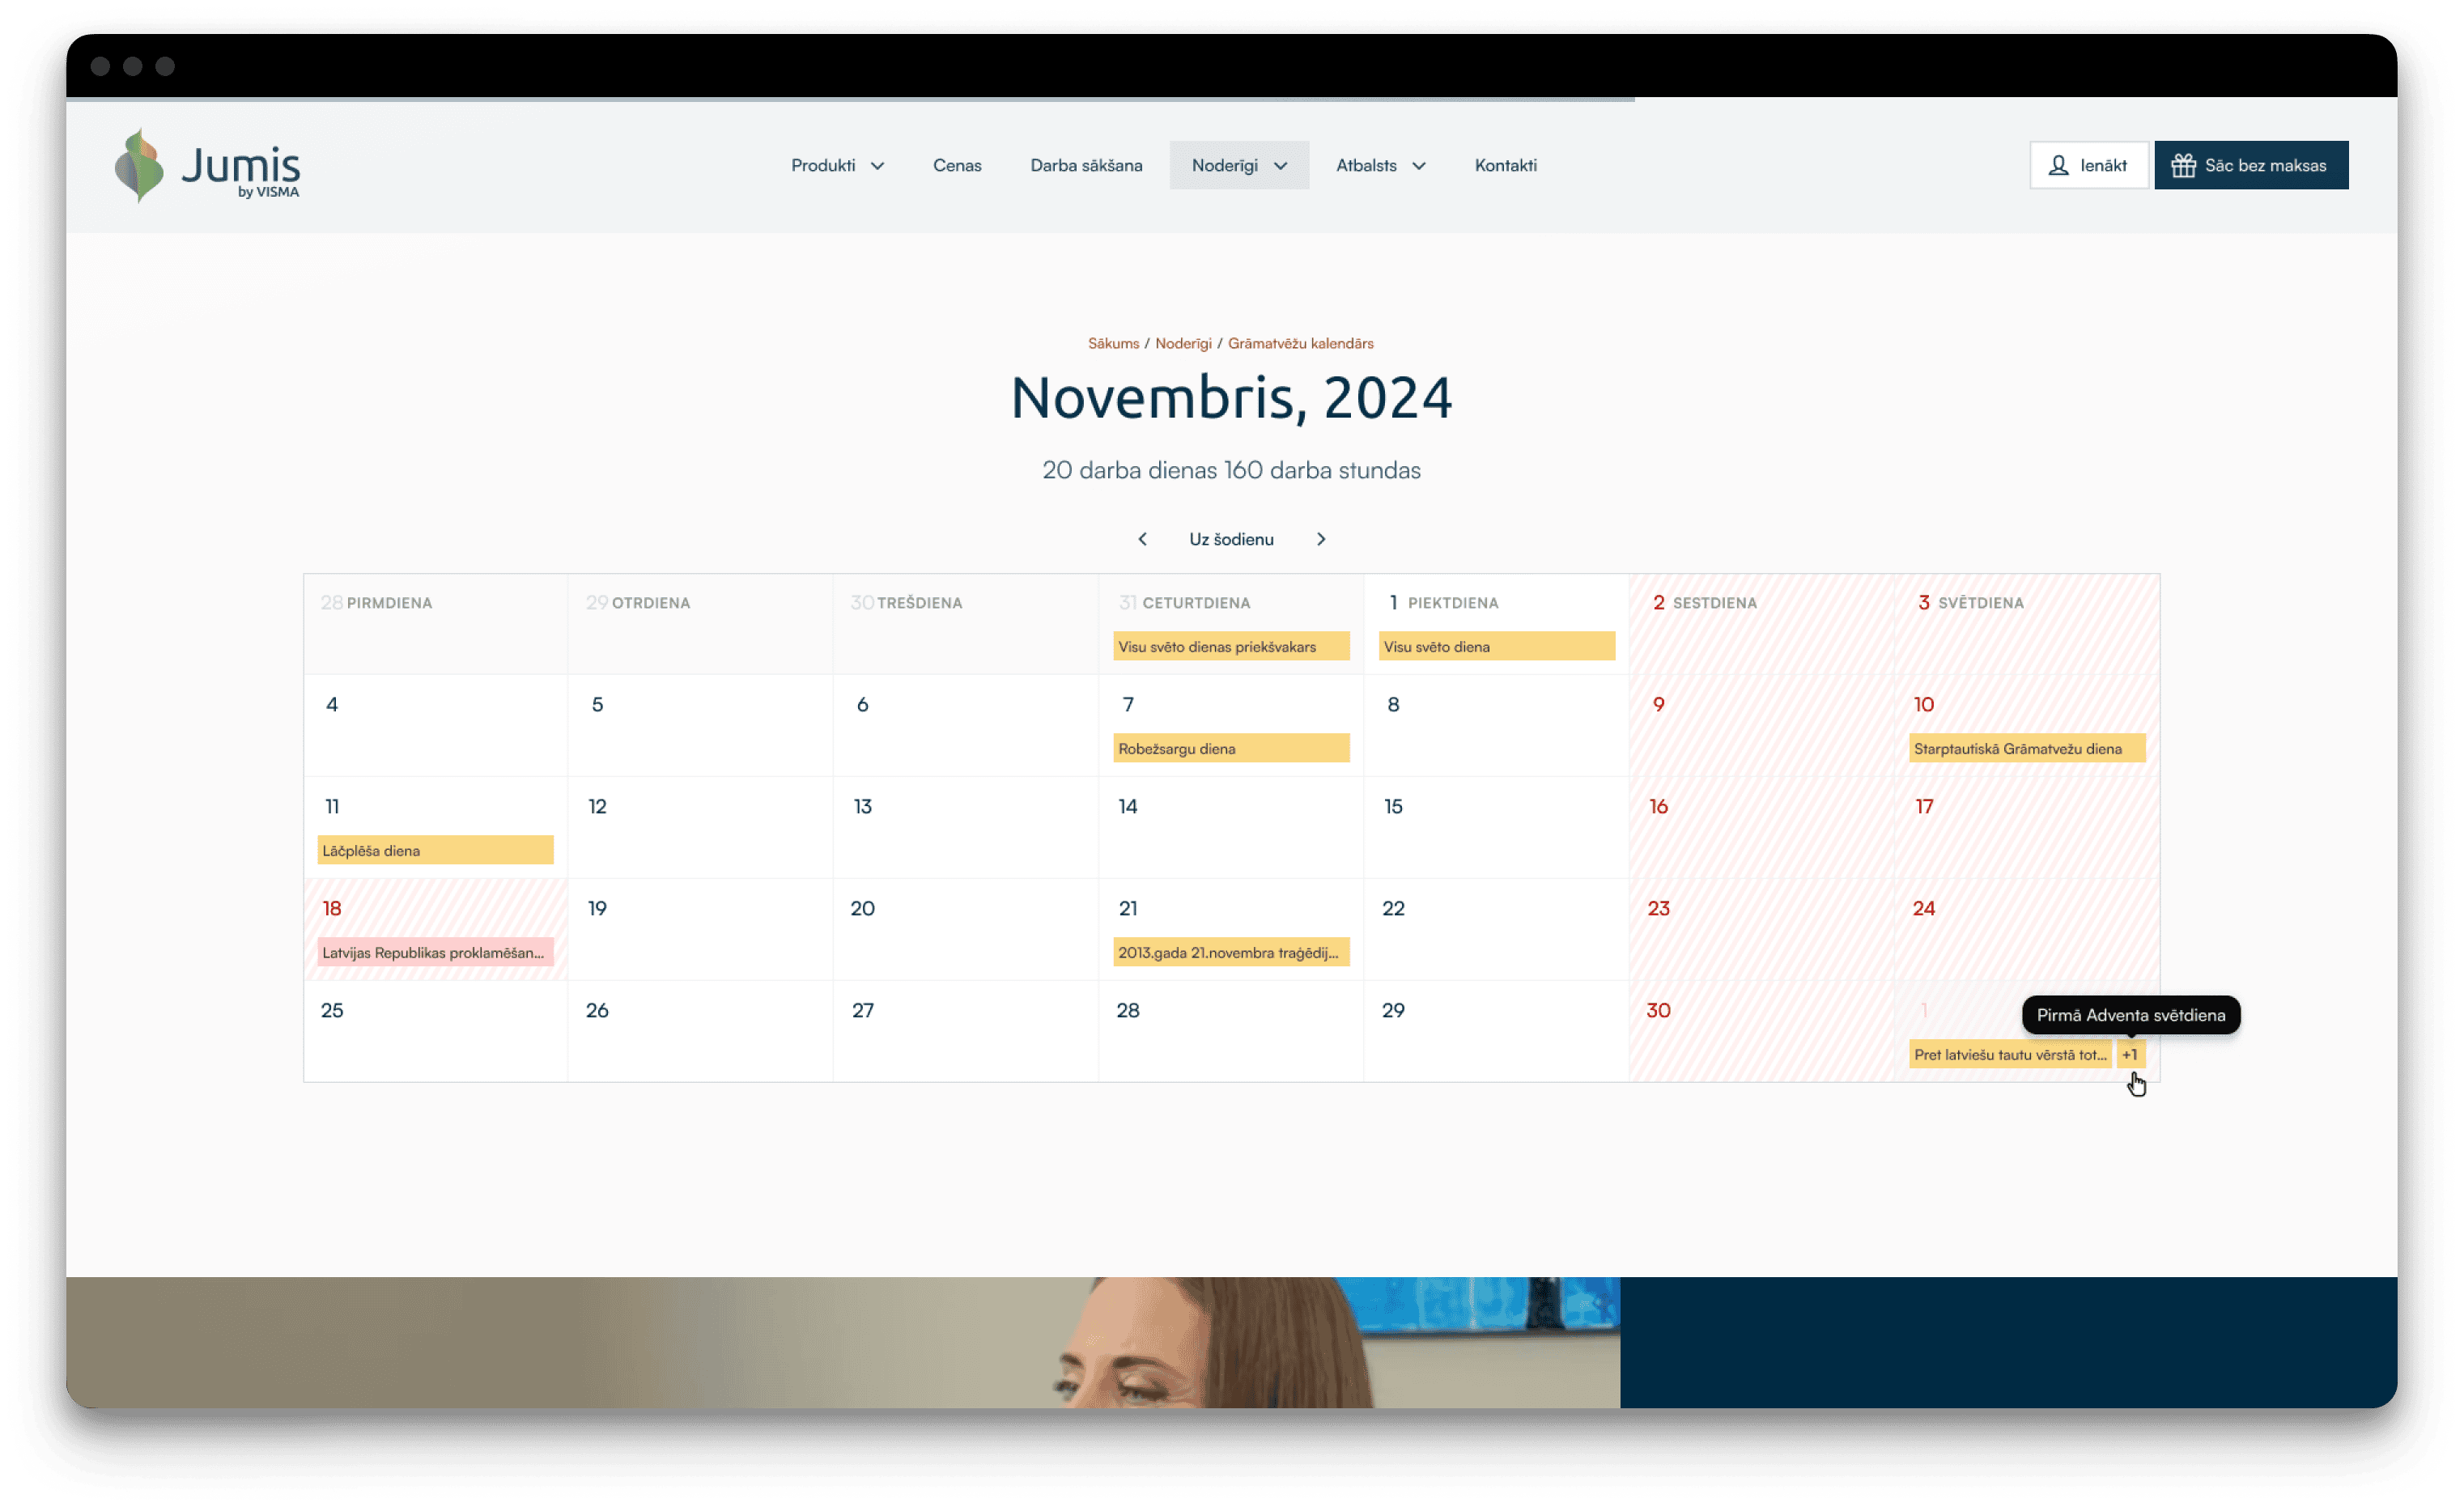Click the +1 more events badge

pyautogui.click(x=2130, y=1054)
